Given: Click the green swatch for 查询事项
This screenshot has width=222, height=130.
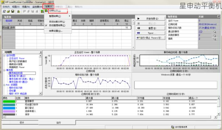Looking at the screenshot, I should pos(9,101).
